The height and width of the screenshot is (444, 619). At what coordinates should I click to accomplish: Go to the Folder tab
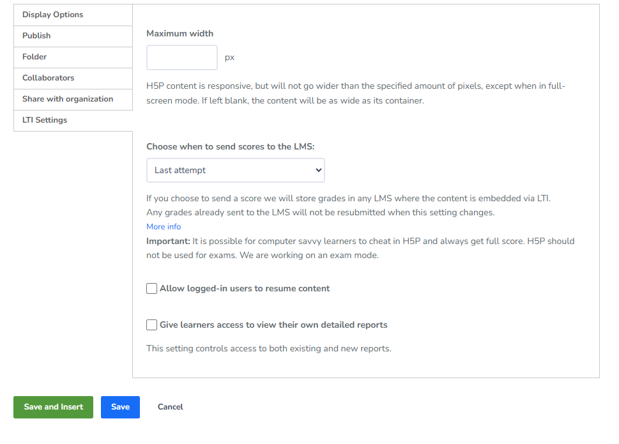34,57
